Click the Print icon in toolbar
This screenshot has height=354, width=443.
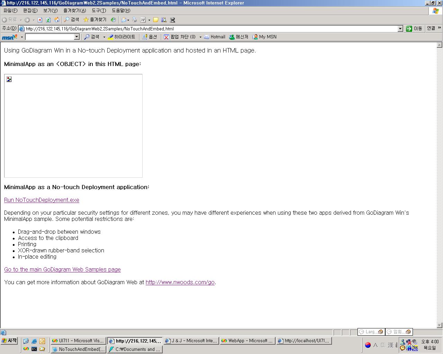pos(135,20)
